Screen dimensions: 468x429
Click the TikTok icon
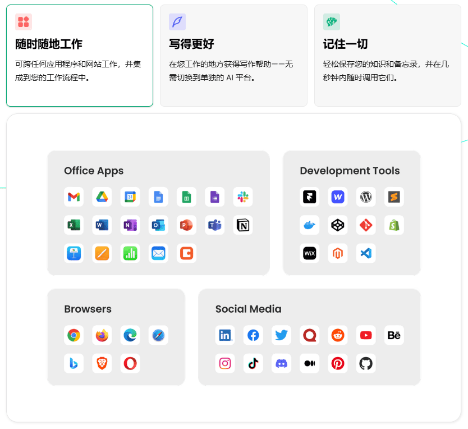click(253, 363)
